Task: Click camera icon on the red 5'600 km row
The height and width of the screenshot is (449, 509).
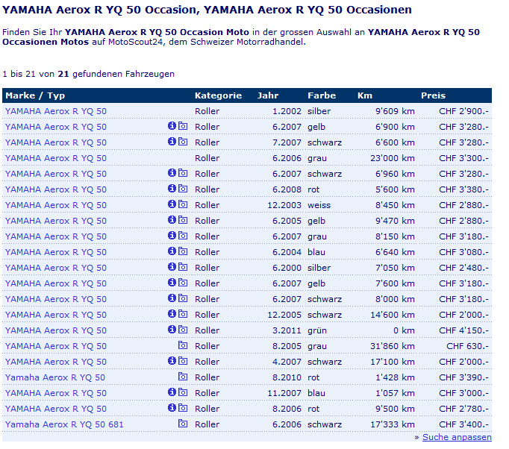Action: pyautogui.click(x=183, y=189)
